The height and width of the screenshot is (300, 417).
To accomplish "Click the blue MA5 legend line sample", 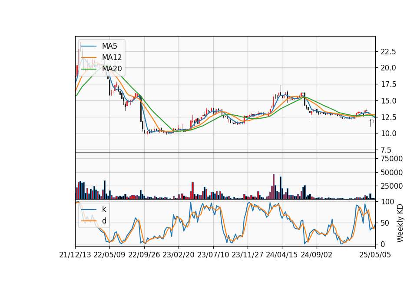I will [89, 46].
